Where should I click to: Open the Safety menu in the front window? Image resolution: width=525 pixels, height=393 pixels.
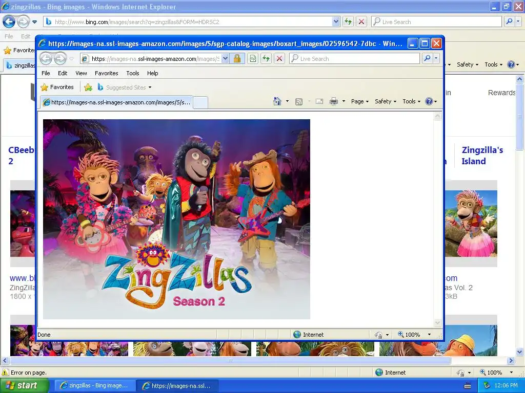[x=386, y=101]
